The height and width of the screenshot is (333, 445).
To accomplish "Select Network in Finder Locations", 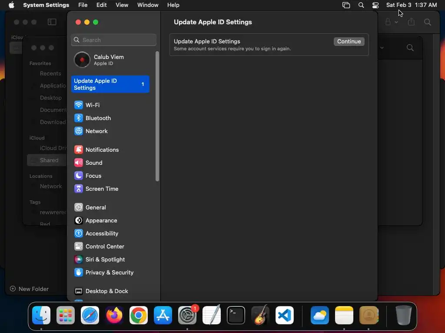I will pos(51,186).
